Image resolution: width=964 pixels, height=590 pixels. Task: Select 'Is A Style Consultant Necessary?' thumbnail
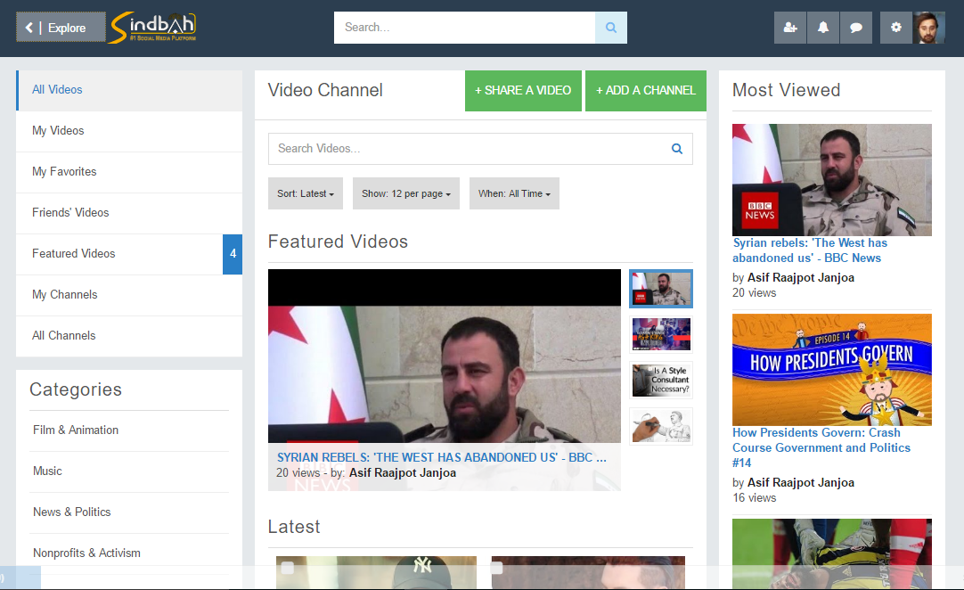click(661, 381)
